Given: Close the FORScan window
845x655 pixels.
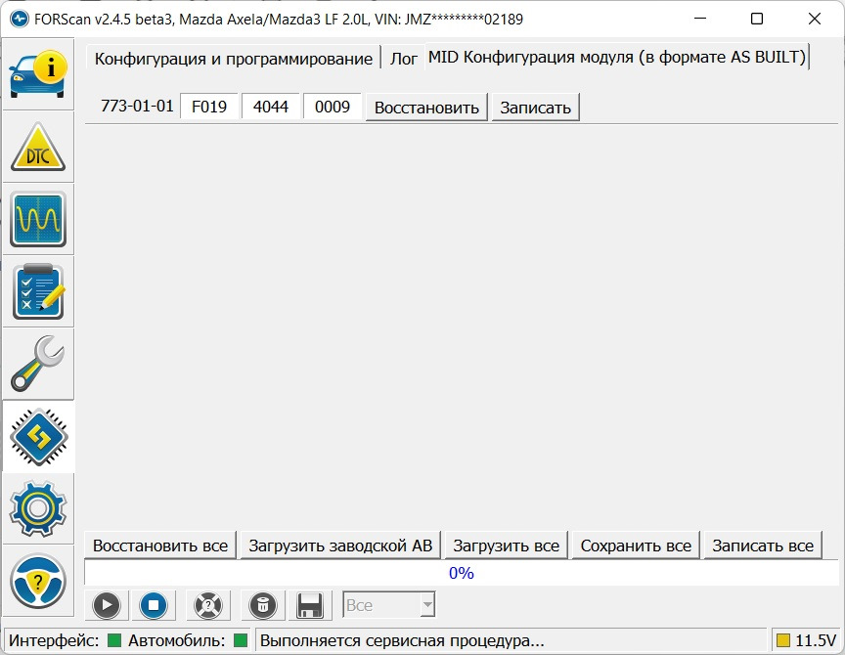Looking at the screenshot, I should click(x=815, y=19).
